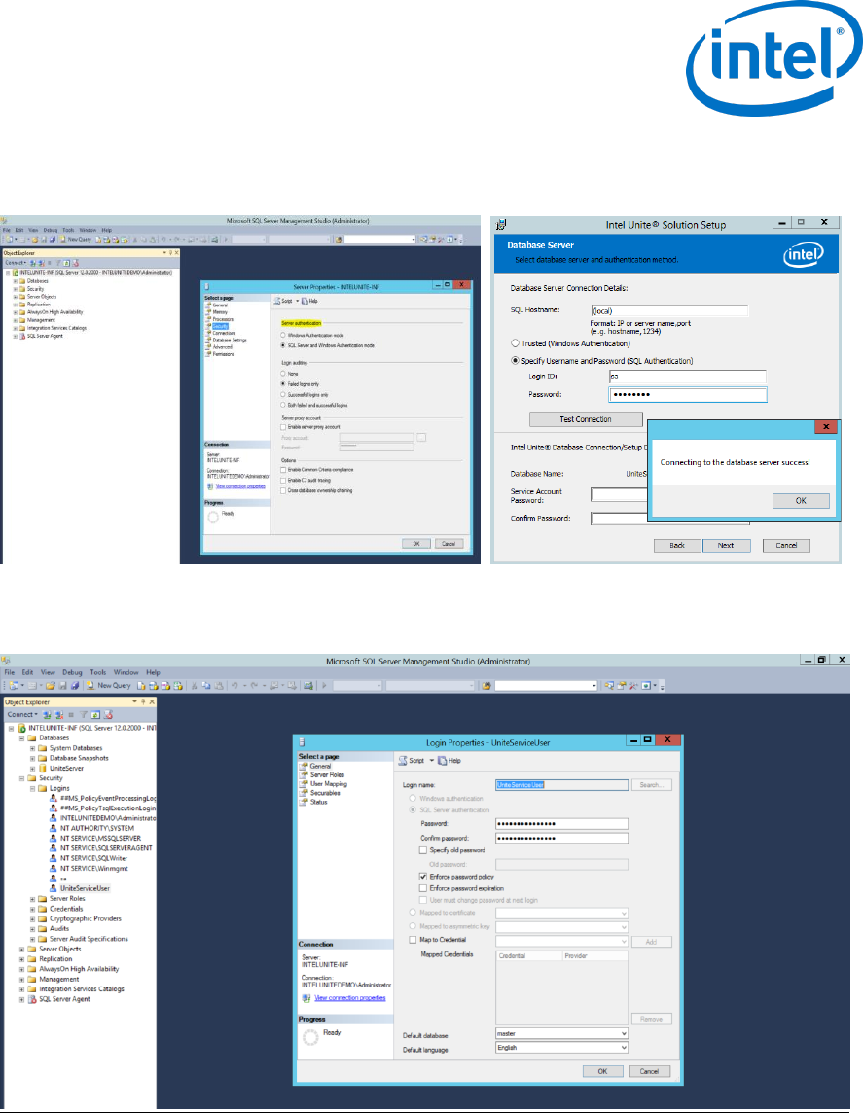Select Failed logins only in Server Properties

click(283, 384)
